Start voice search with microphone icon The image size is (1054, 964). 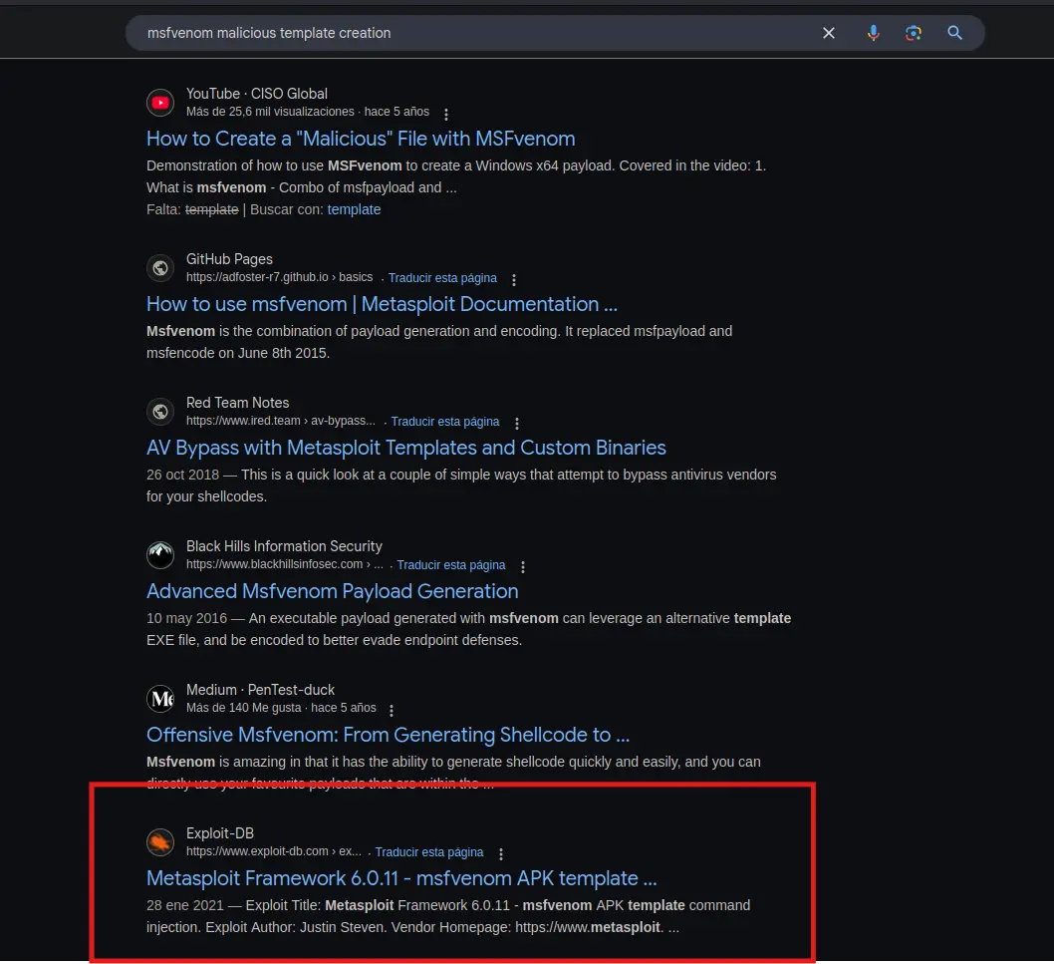tap(873, 33)
